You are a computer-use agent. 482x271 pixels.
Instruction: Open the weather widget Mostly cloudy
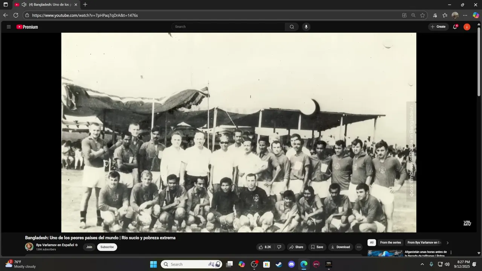click(21, 264)
